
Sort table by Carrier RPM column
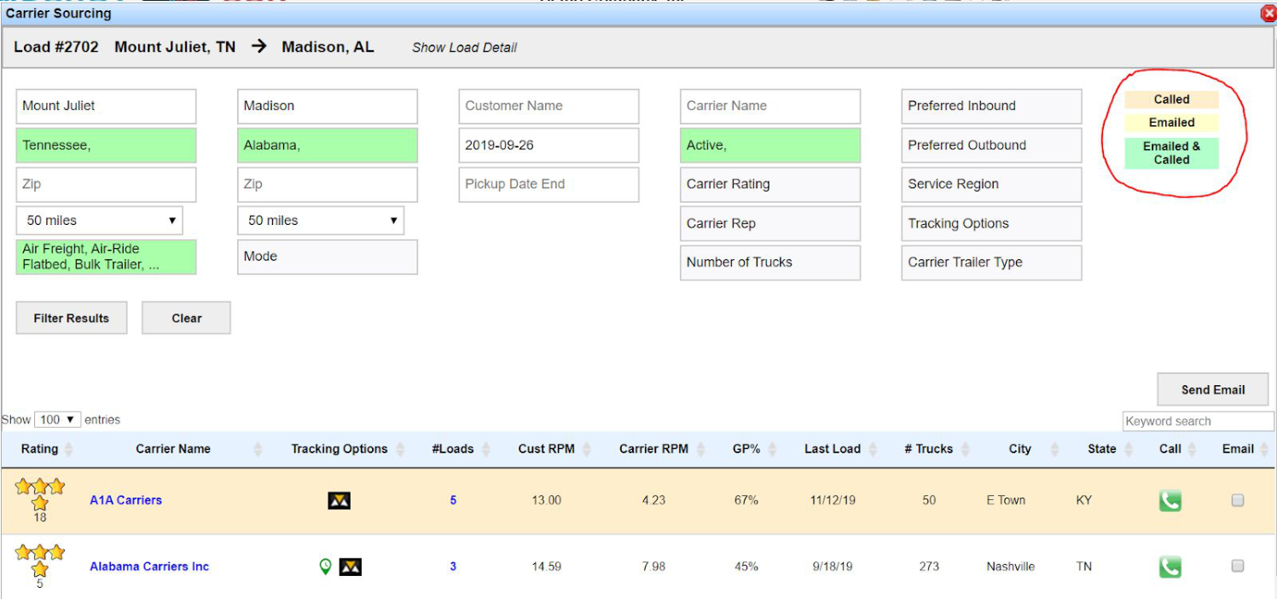pos(653,449)
